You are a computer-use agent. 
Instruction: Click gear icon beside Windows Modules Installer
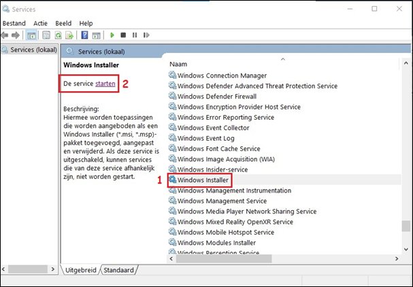[173, 242]
